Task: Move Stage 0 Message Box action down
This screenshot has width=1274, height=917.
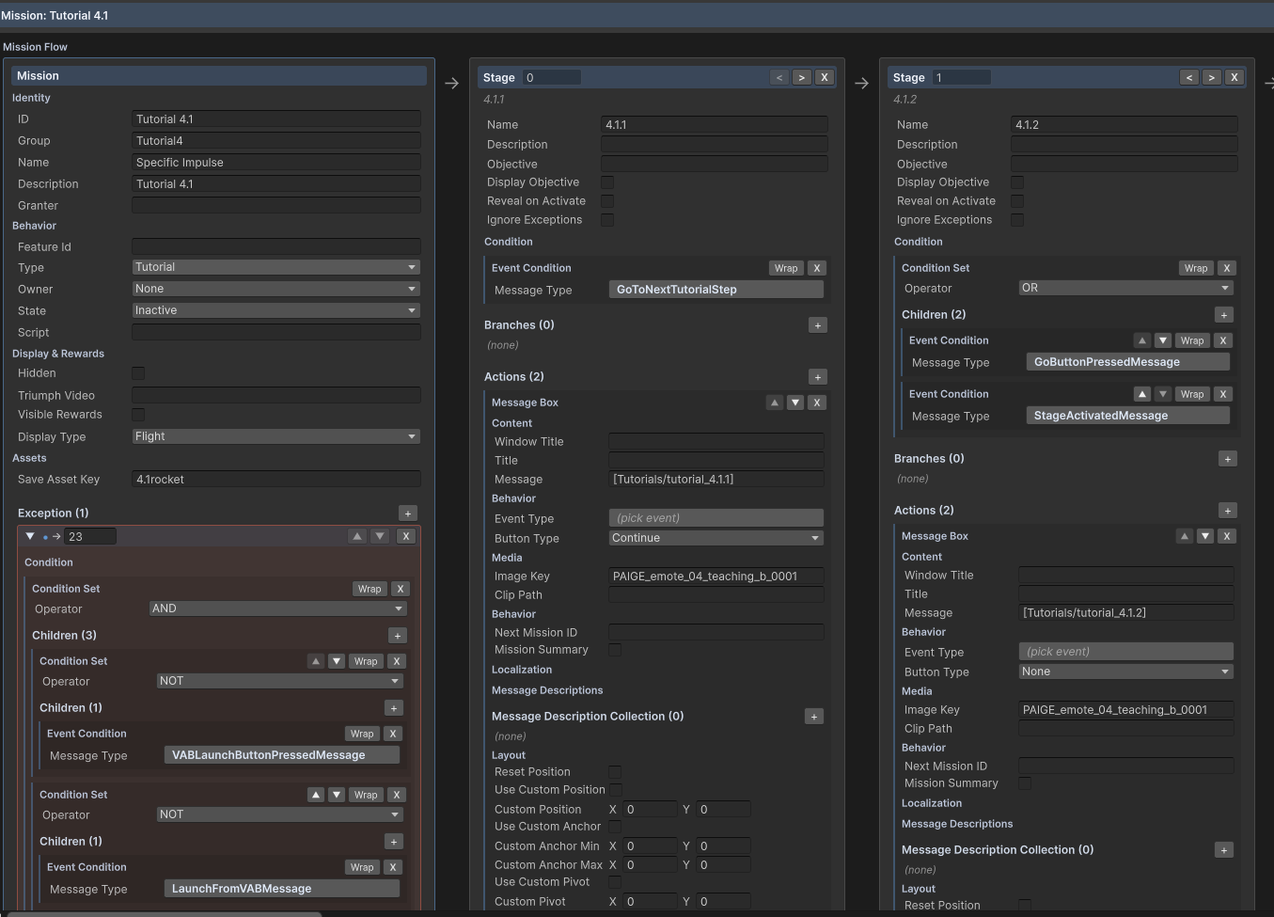Action: tap(795, 403)
